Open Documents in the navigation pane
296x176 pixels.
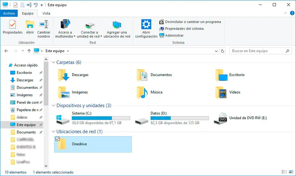26,132
